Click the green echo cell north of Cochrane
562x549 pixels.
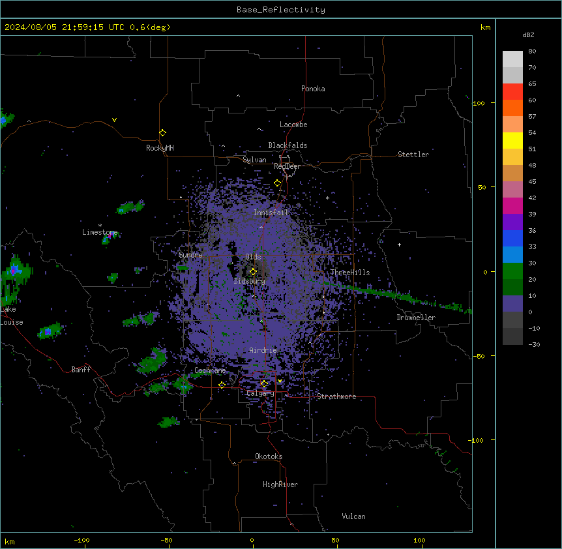pyautogui.click(x=153, y=361)
